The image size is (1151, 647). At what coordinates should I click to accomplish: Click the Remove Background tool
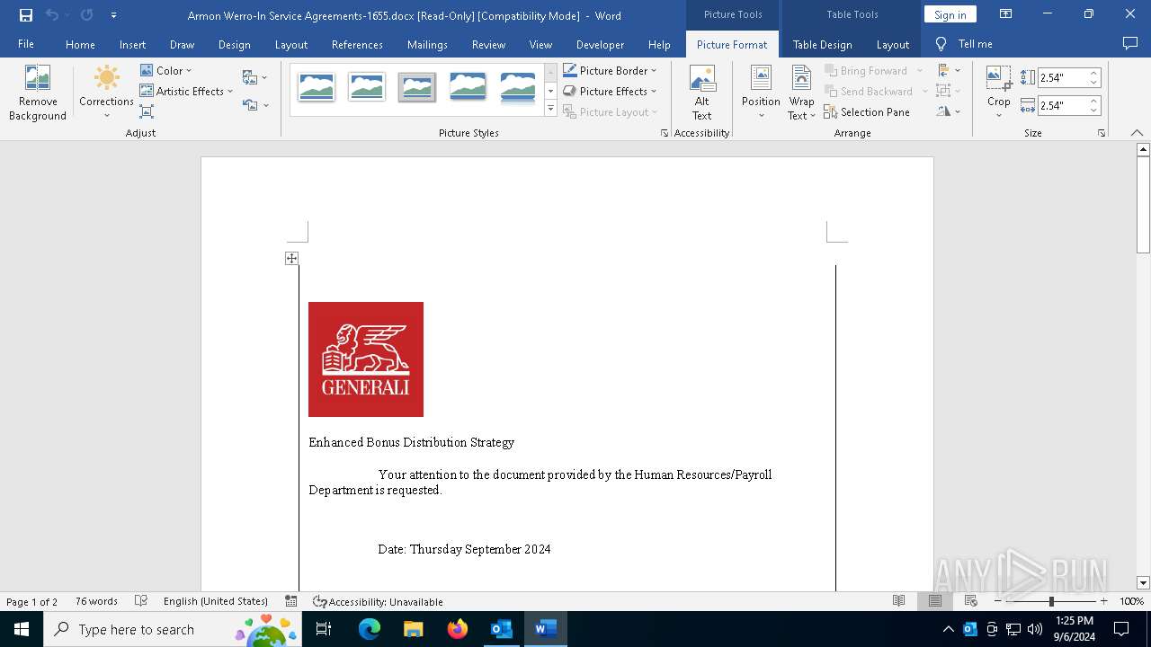38,93
